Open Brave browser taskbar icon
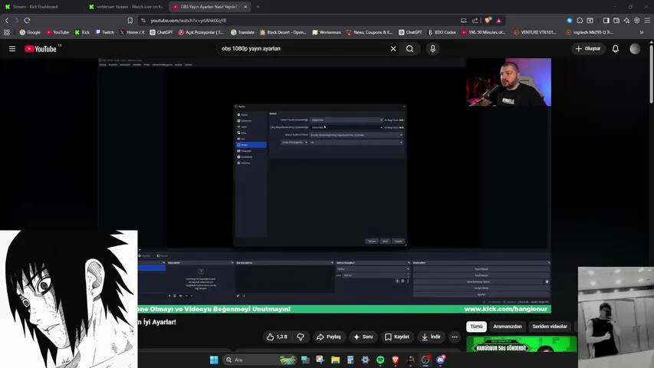Image resolution: width=654 pixels, height=368 pixels. 396,360
